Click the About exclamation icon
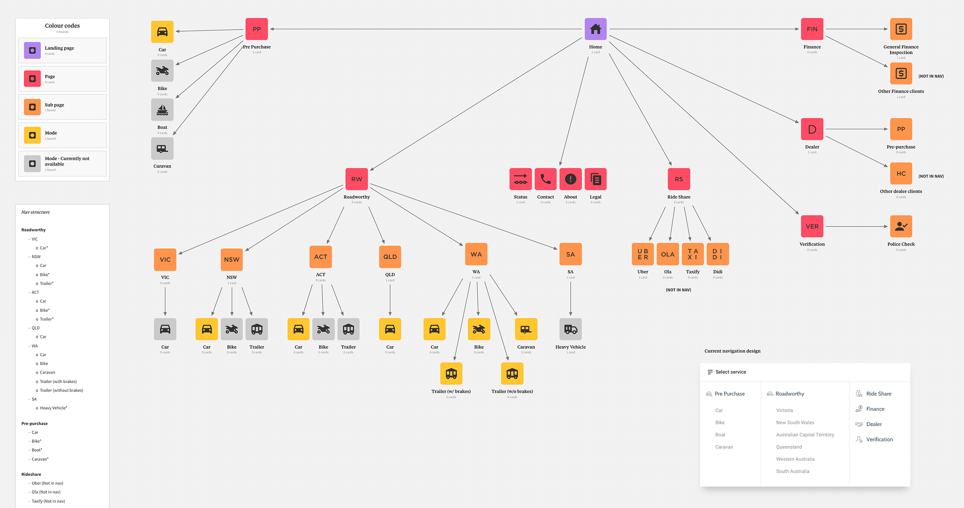 click(571, 179)
